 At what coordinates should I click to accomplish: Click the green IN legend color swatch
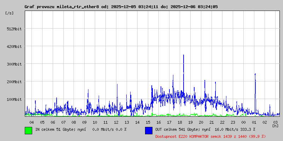tap(28, 130)
